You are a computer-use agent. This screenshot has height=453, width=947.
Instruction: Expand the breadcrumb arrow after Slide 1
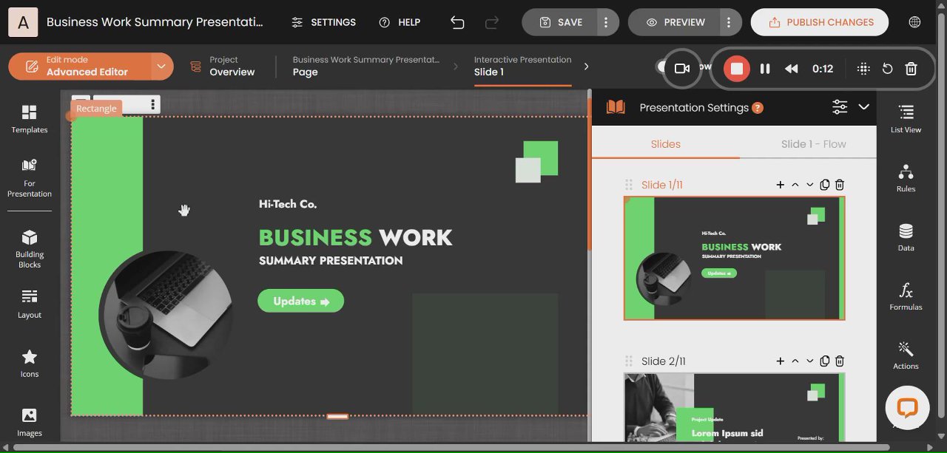click(587, 67)
